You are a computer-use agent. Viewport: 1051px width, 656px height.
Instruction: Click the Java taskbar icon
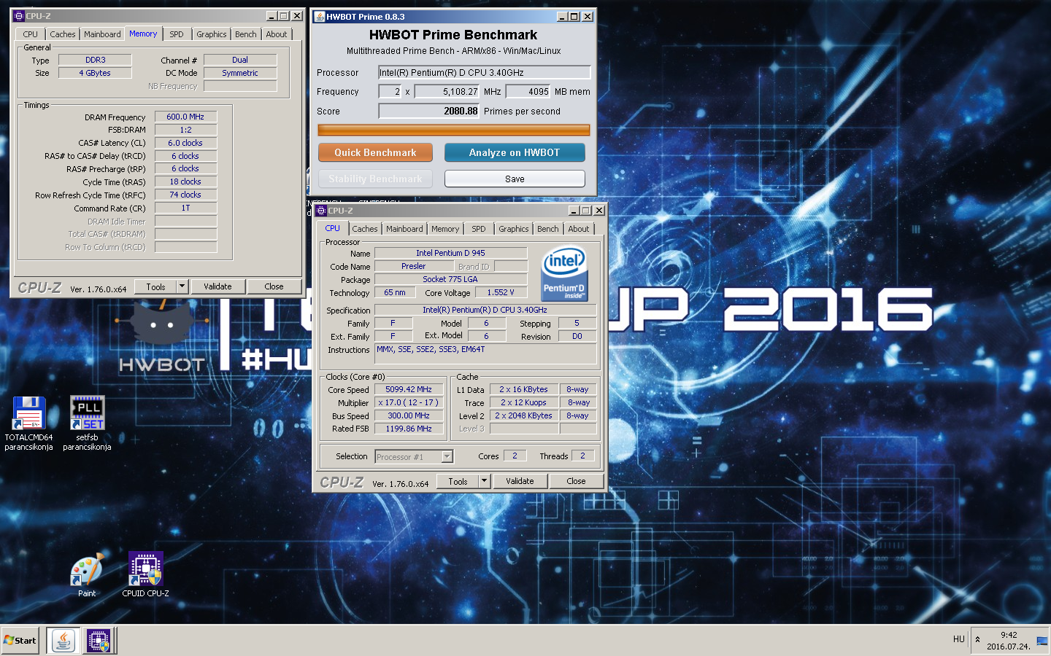(x=63, y=641)
